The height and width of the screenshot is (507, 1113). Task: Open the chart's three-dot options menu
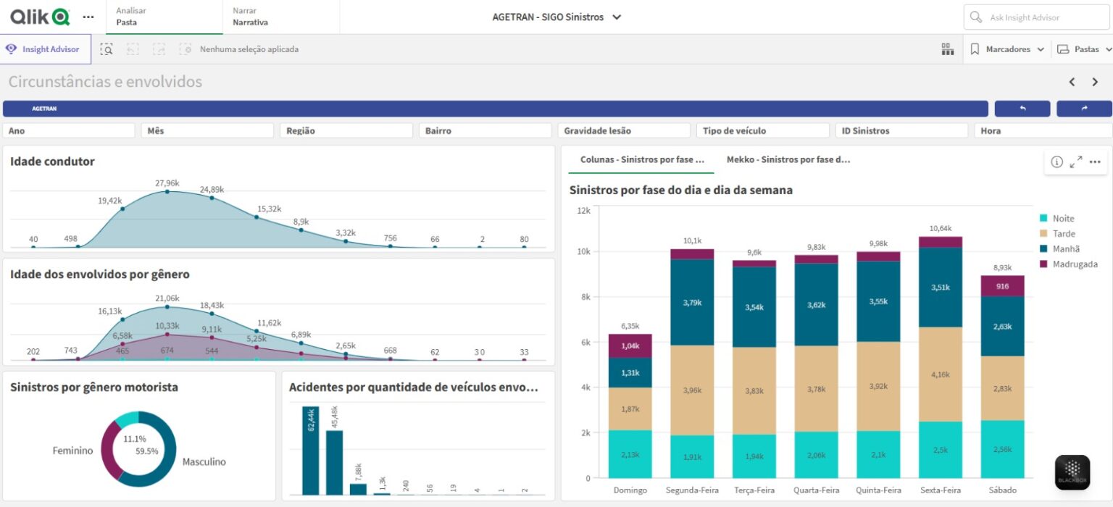[x=1095, y=162]
